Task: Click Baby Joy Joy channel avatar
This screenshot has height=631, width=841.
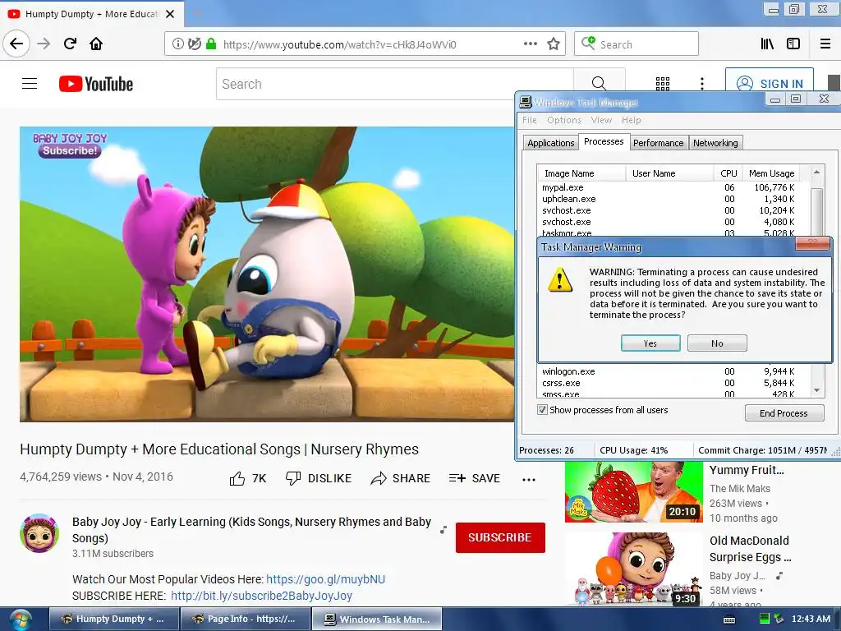Action: tap(39, 533)
